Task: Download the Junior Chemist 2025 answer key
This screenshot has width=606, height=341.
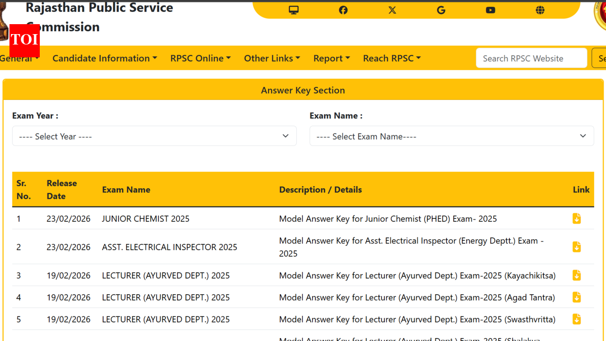Action: 576,218
